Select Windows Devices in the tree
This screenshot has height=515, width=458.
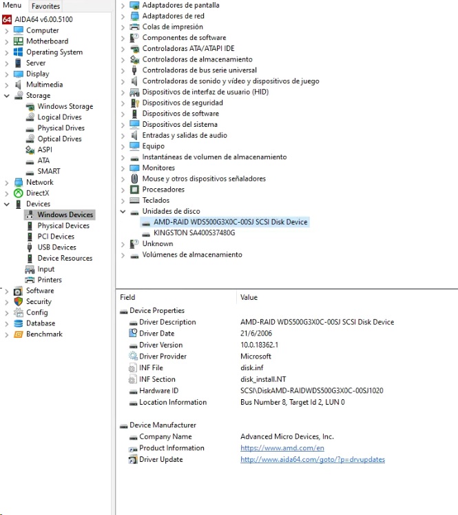tap(65, 215)
